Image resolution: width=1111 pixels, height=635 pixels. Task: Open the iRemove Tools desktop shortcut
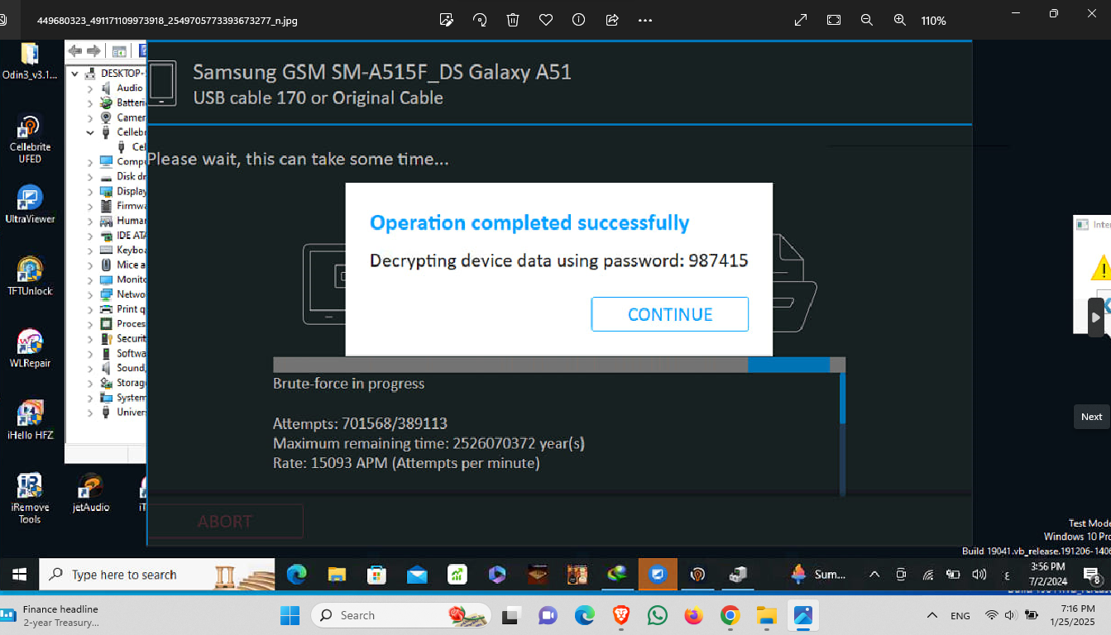[30, 499]
